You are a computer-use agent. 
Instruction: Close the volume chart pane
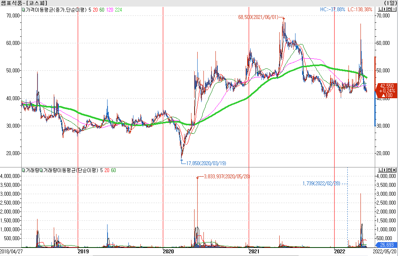pyautogui.click(x=394, y=170)
